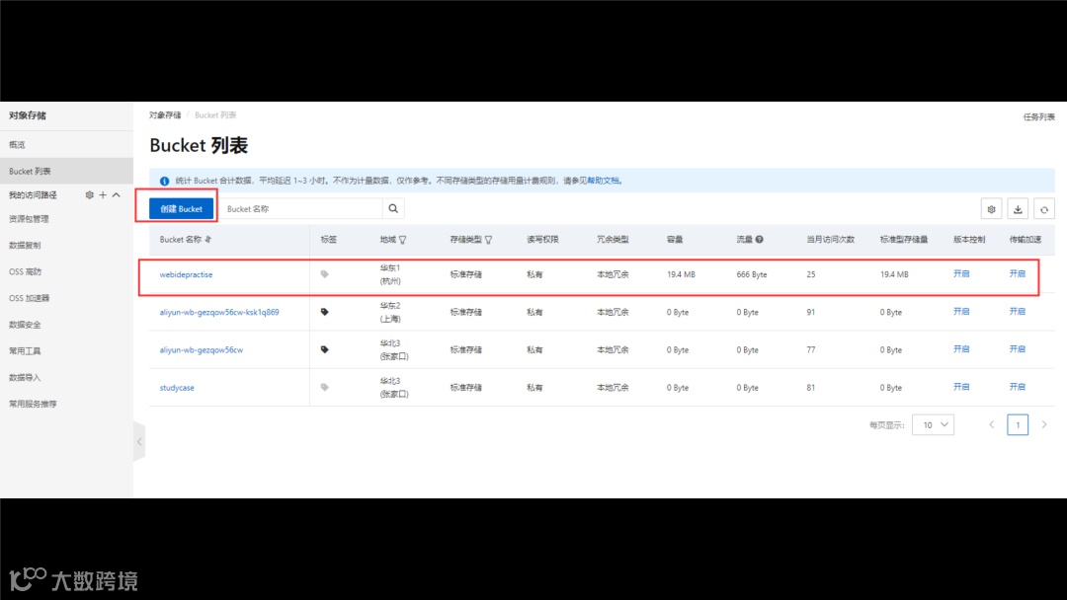Screen dimensions: 1067x600
Task: Click the 666 Byte traffic value
Action: pyautogui.click(x=752, y=274)
